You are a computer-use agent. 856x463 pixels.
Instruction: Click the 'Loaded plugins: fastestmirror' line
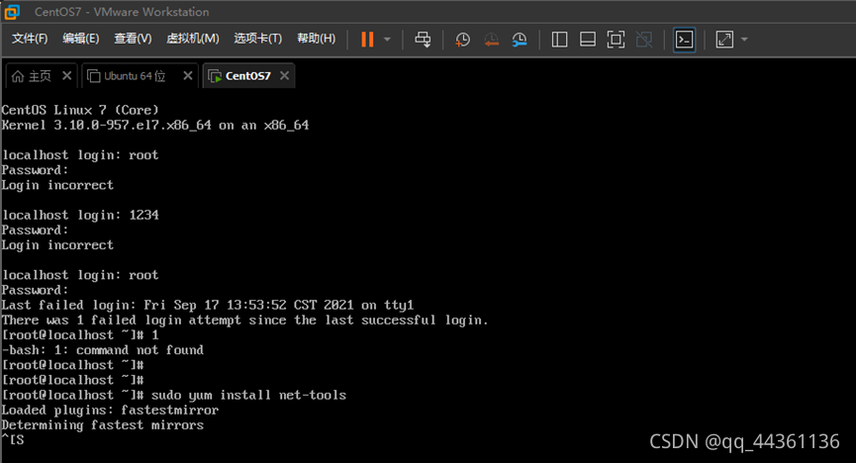tap(110, 410)
